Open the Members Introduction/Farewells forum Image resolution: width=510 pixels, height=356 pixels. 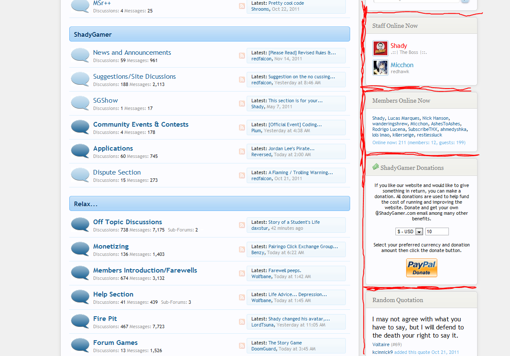[x=145, y=270]
